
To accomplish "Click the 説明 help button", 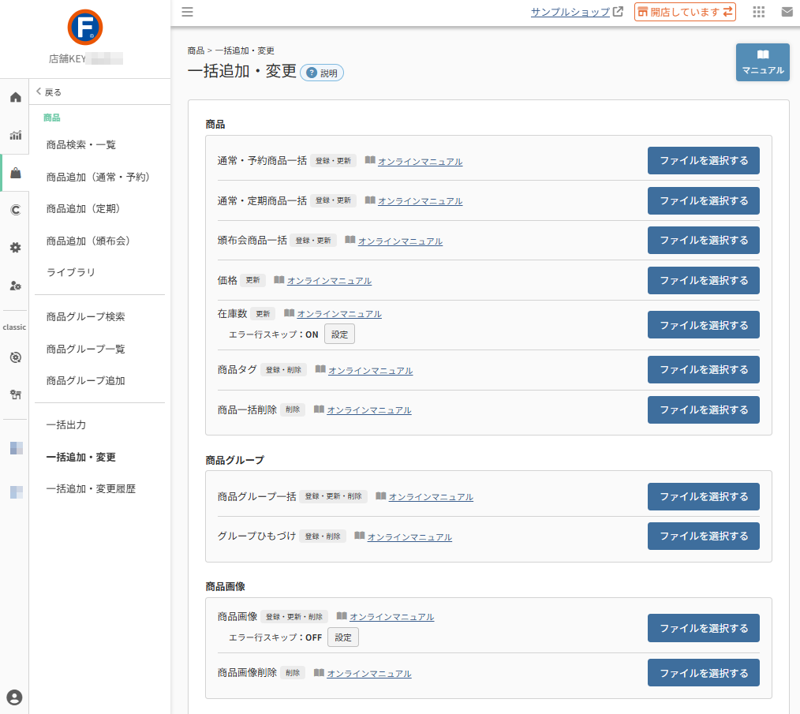I will pyautogui.click(x=322, y=73).
